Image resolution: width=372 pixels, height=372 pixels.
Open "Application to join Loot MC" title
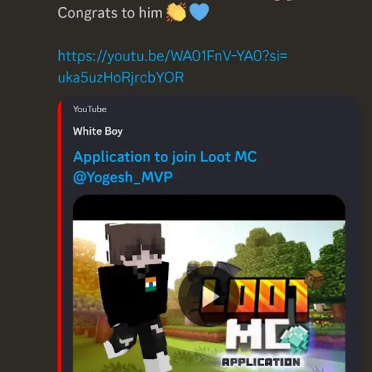pyautogui.click(x=165, y=157)
